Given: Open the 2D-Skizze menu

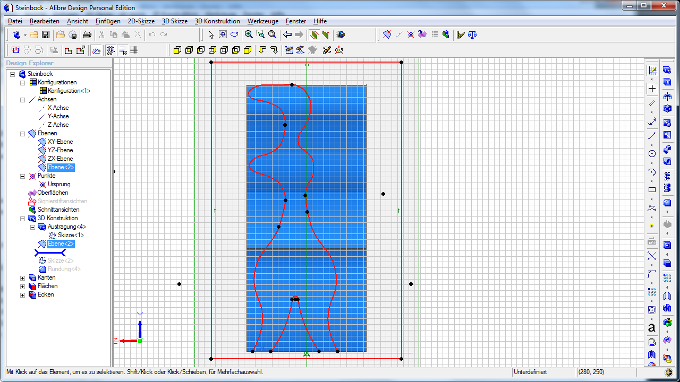Looking at the screenshot, I should pyautogui.click(x=141, y=21).
